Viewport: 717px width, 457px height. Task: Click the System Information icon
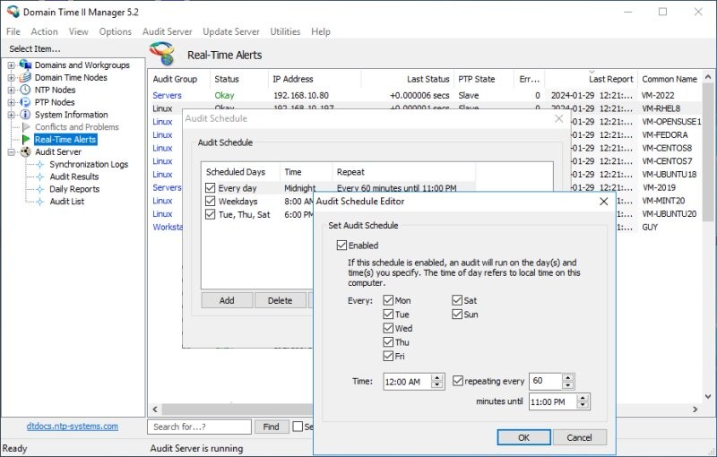(25, 116)
